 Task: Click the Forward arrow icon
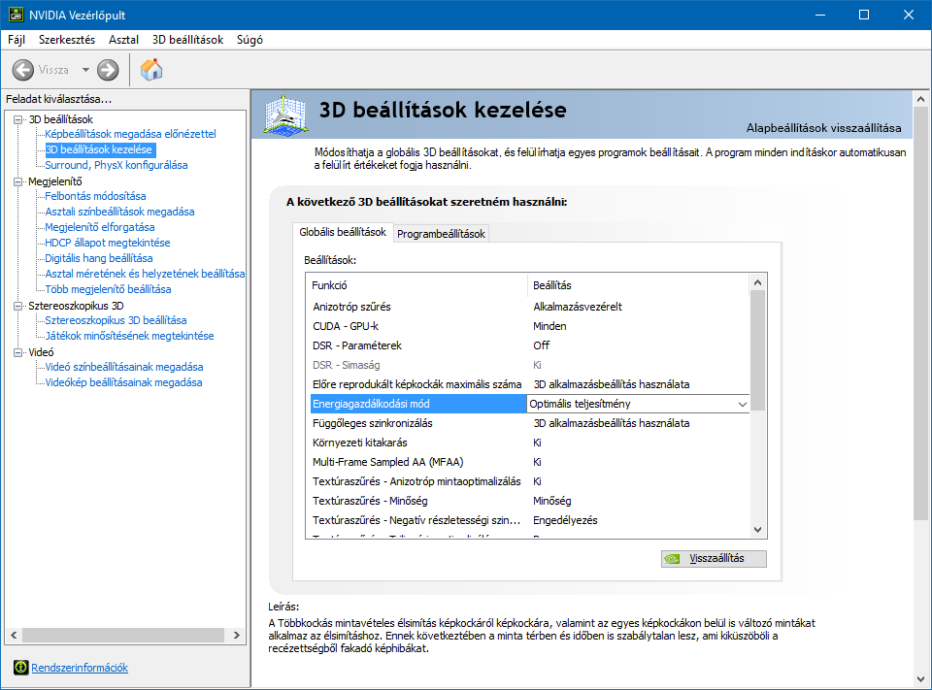[x=108, y=70]
